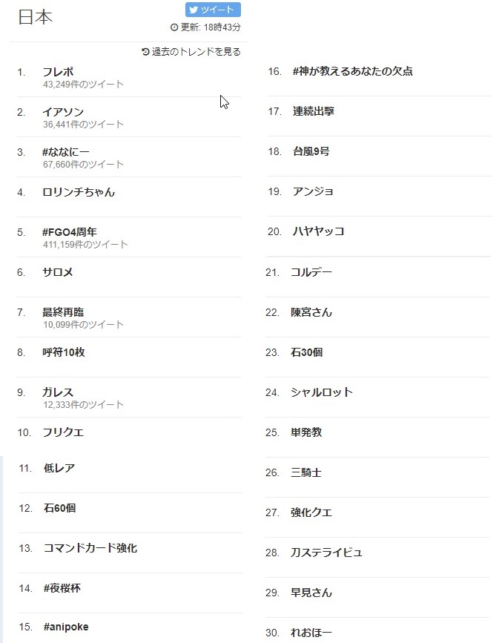
Task: Click the Twitter bird icon on the Tweet button
Action: pyautogui.click(x=194, y=10)
